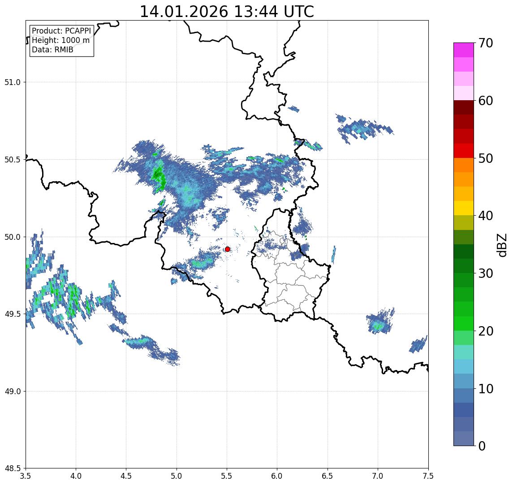Click the "Height: 1000 m" label
This screenshot has width=513, height=485.
(60, 40)
